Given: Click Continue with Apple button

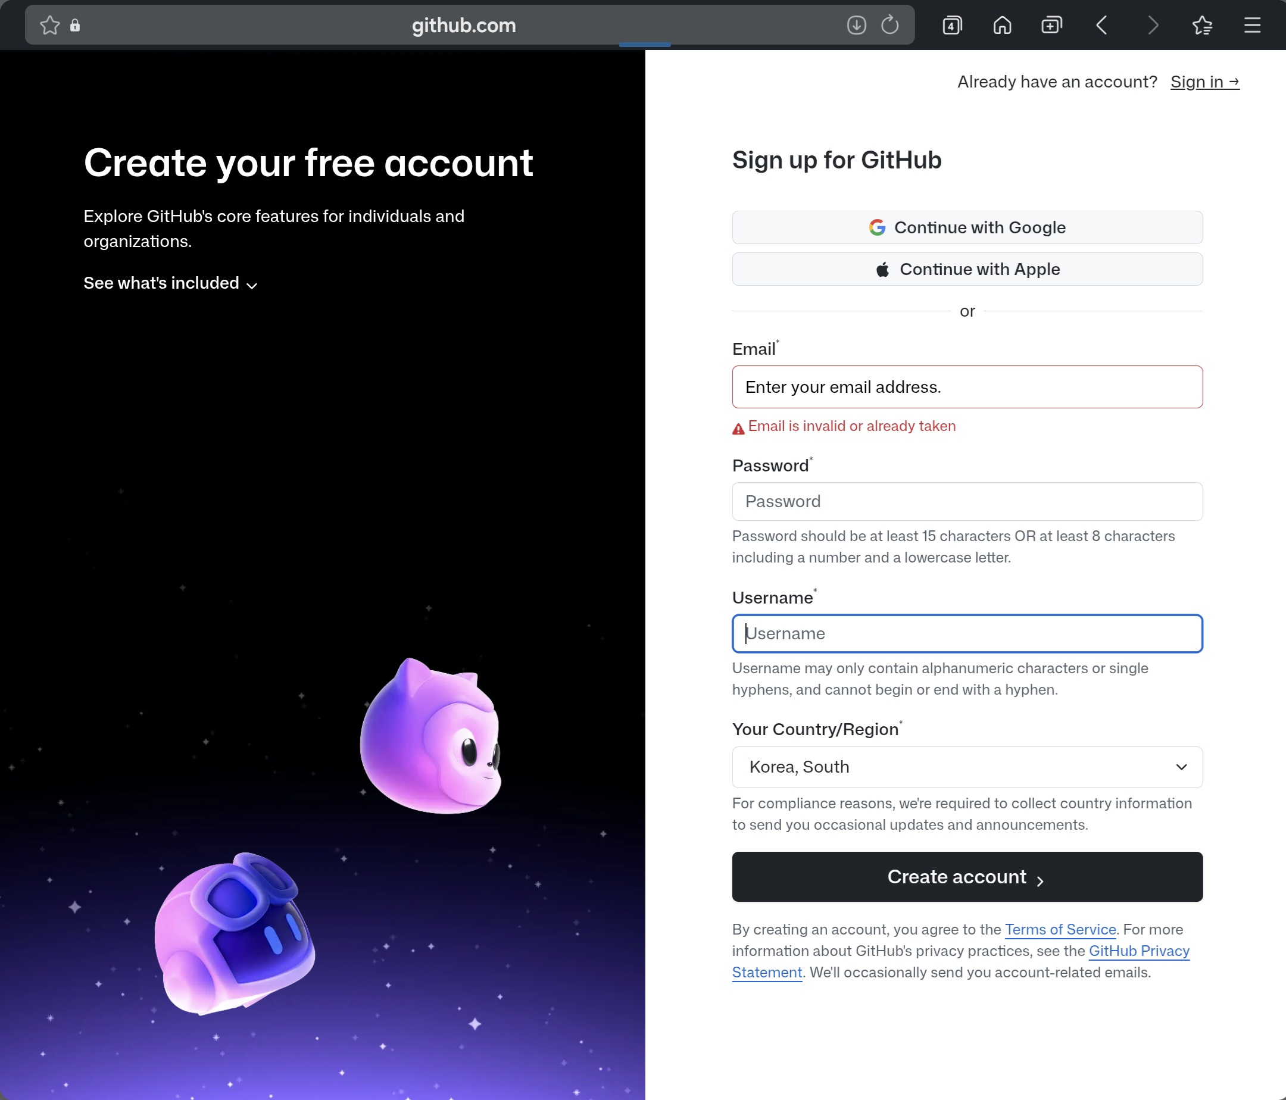Looking at the screenshot, I should (967, 269).
